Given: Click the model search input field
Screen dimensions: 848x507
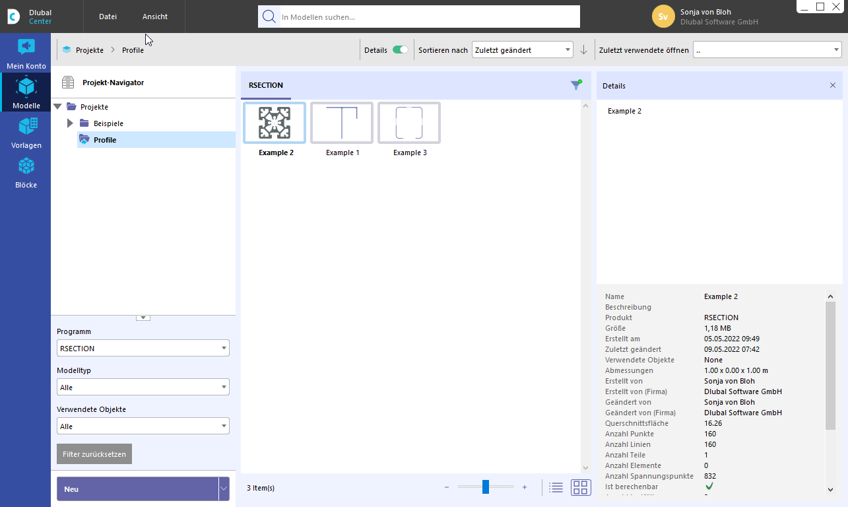Looking at the screenshot, I should click(x=429, y=17).
